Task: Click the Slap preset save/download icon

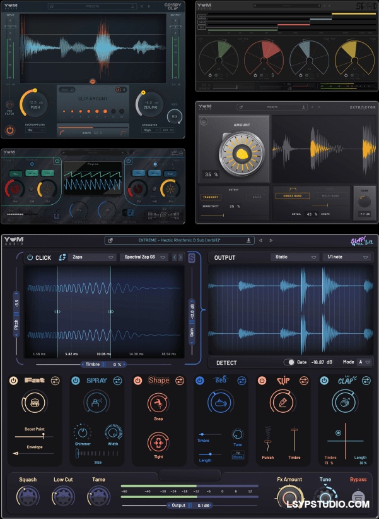Action: 248,240
